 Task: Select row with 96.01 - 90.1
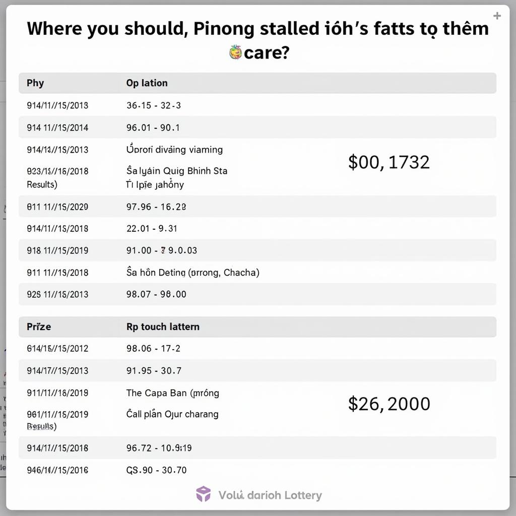pyautogui.click(x=257, y=127)
